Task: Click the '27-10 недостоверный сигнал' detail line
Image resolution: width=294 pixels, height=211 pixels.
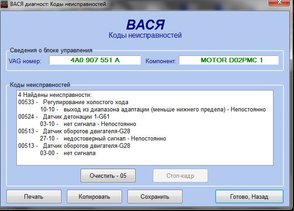Action: (102, 139)
